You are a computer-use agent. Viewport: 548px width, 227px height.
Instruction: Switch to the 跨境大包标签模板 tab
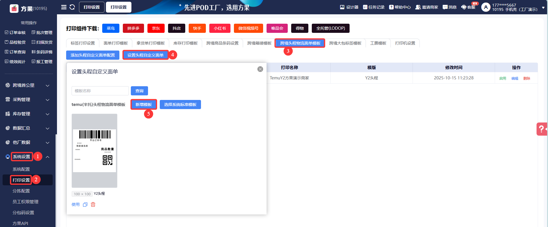[345, 43]
